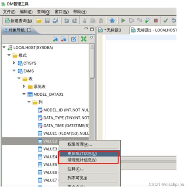
Task: Collapse the LOCALHOST(SYSDBA) tree node
Action: (4, 47)
